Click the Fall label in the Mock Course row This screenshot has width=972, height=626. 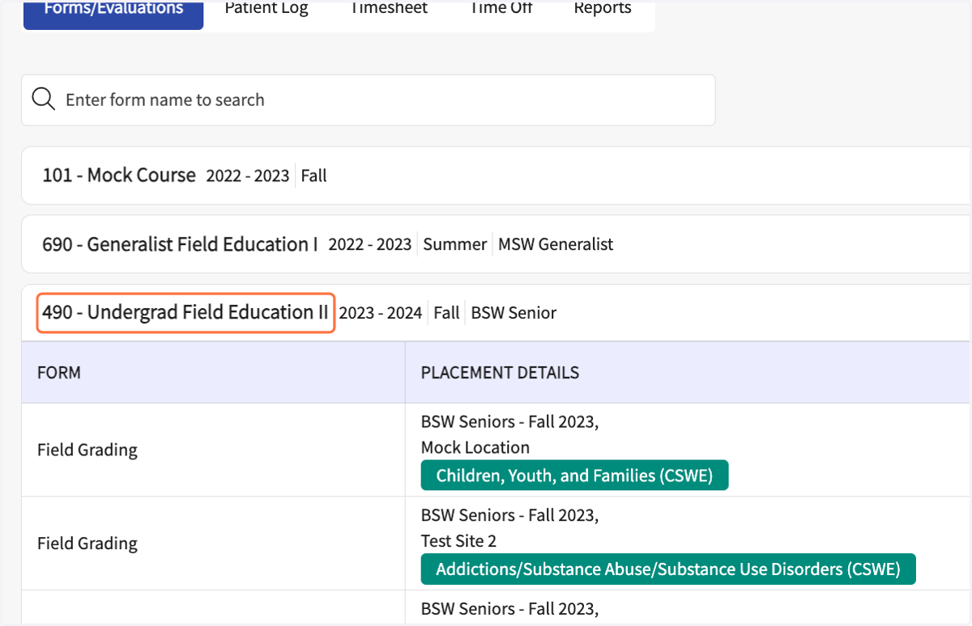click(x=314, y=176)
